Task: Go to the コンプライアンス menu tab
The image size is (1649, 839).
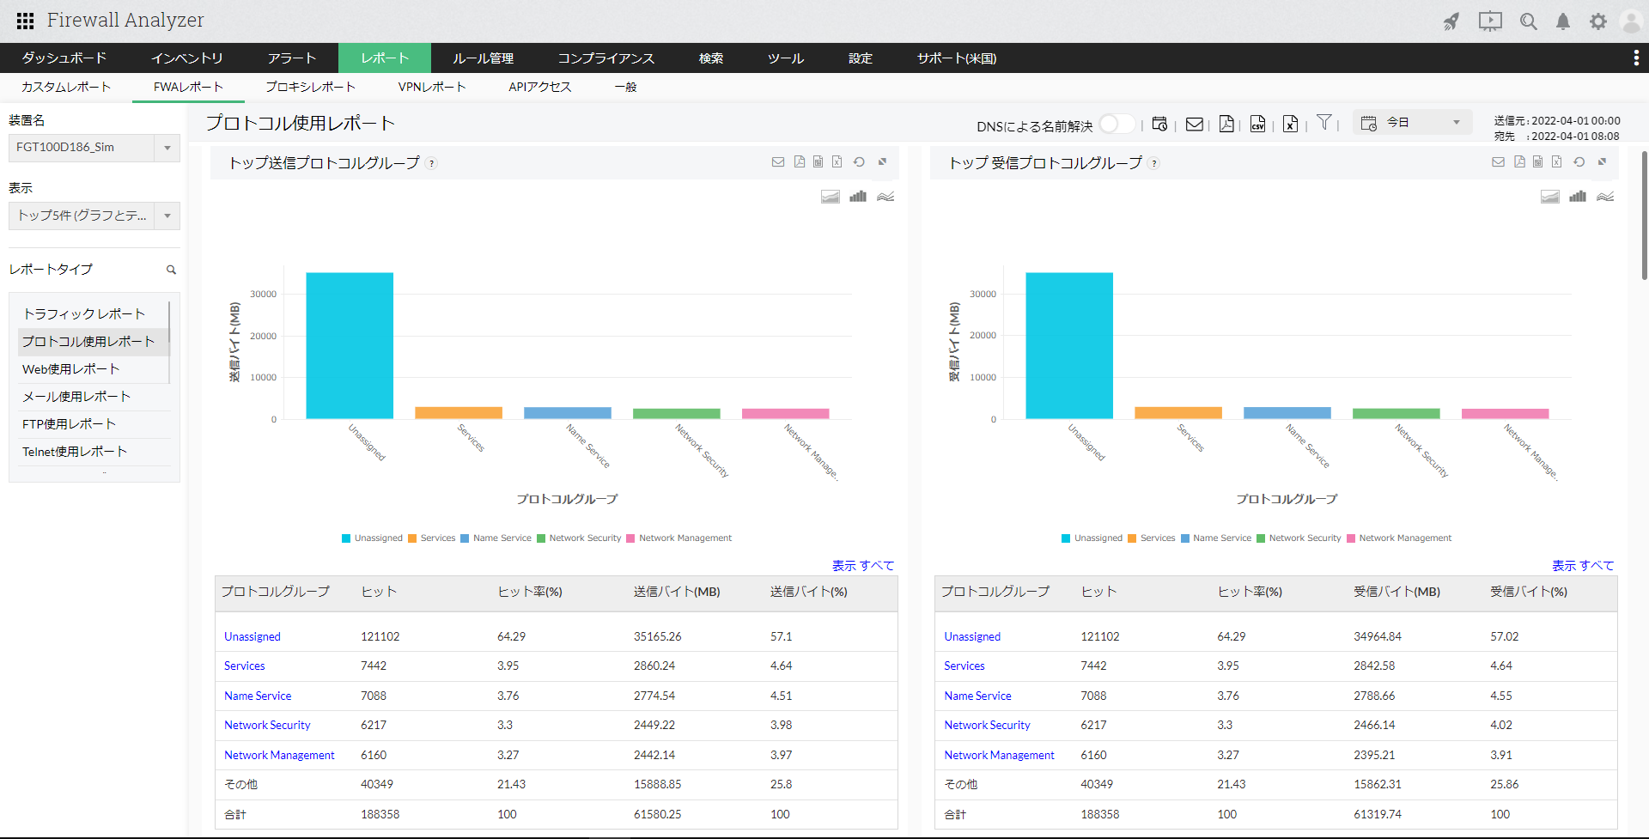Action: coord(605,58)
